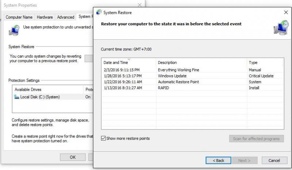Sort by the Date and Time column

click(129, 62)
